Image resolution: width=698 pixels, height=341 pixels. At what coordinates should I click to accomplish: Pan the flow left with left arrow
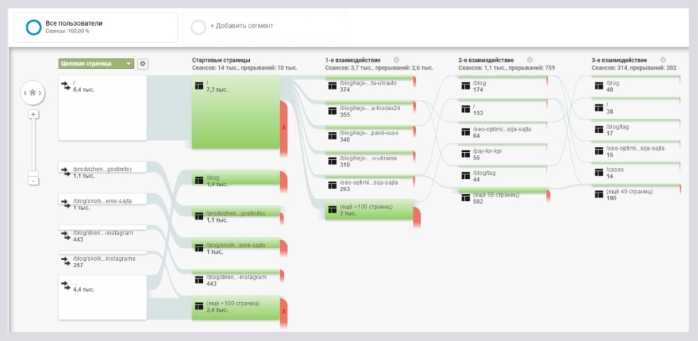(x=24, y=92)
